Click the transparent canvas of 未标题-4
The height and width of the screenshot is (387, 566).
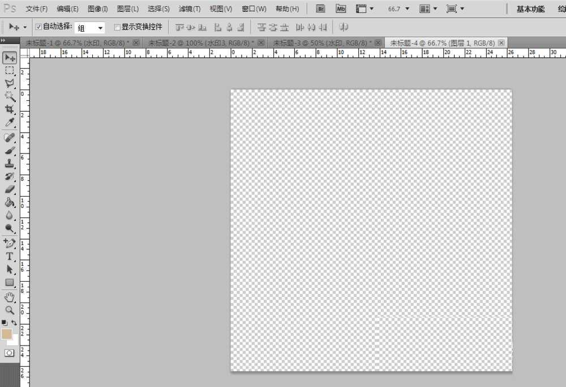point(371,230)
